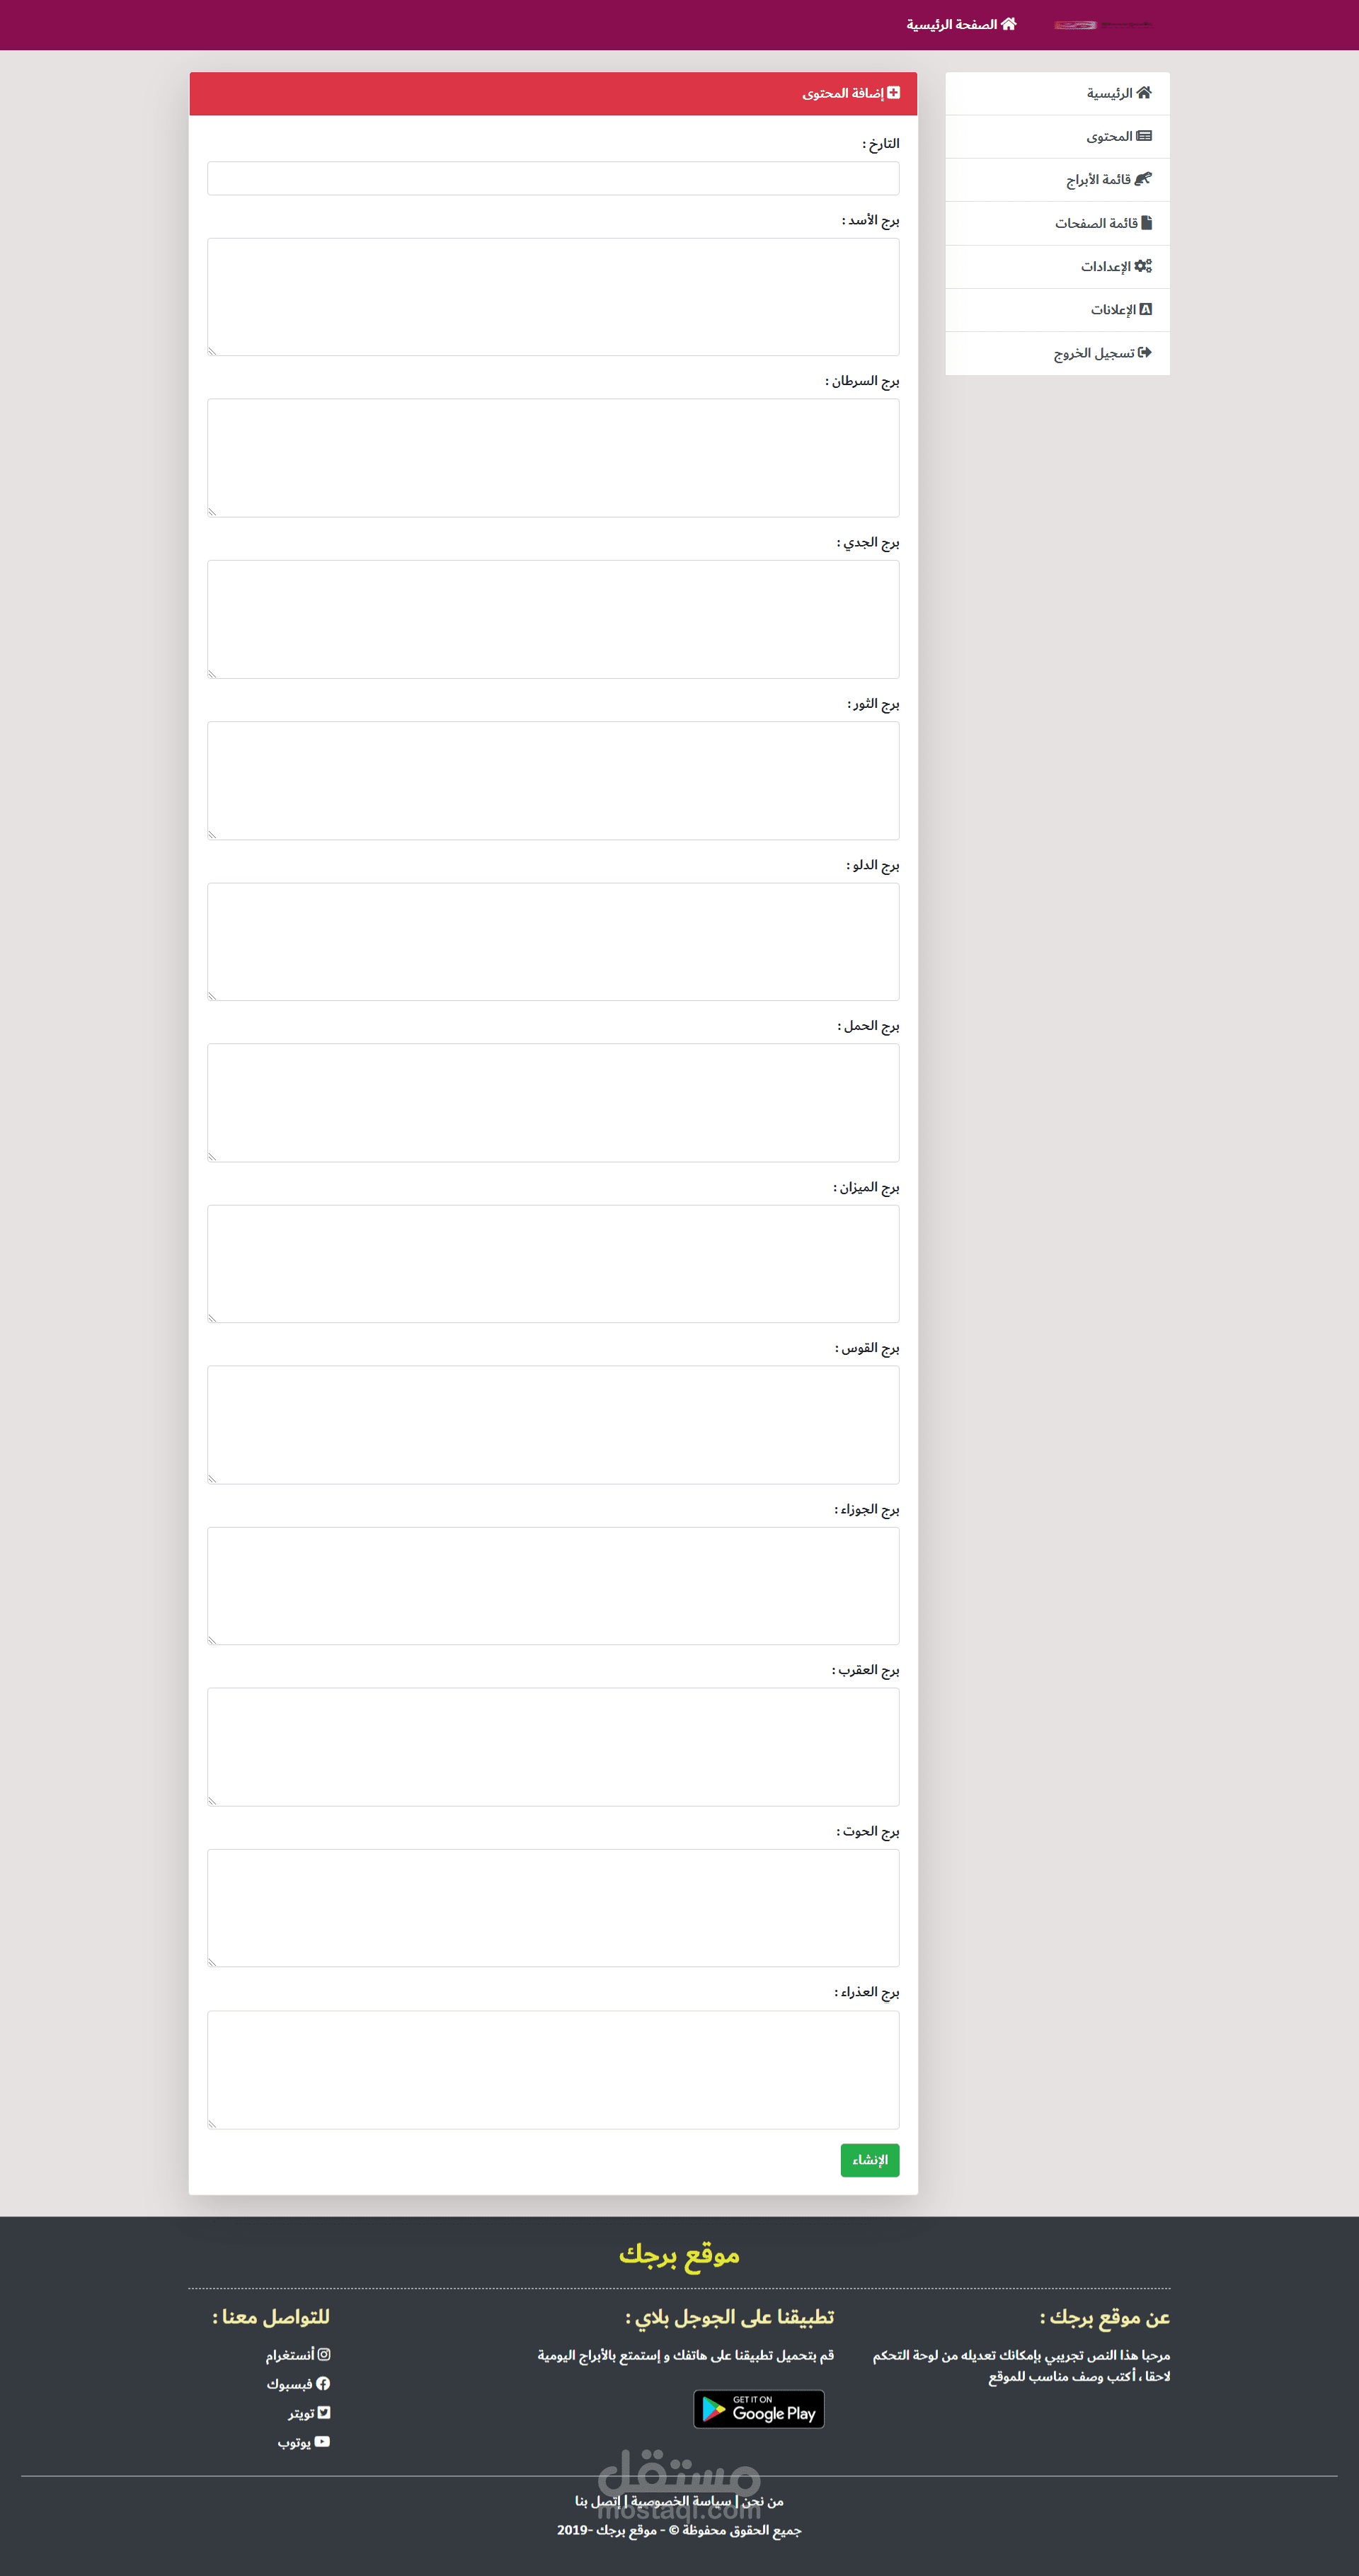Click the site logo in top bar
The image size is (1359, 2576).
(1103, 24)
